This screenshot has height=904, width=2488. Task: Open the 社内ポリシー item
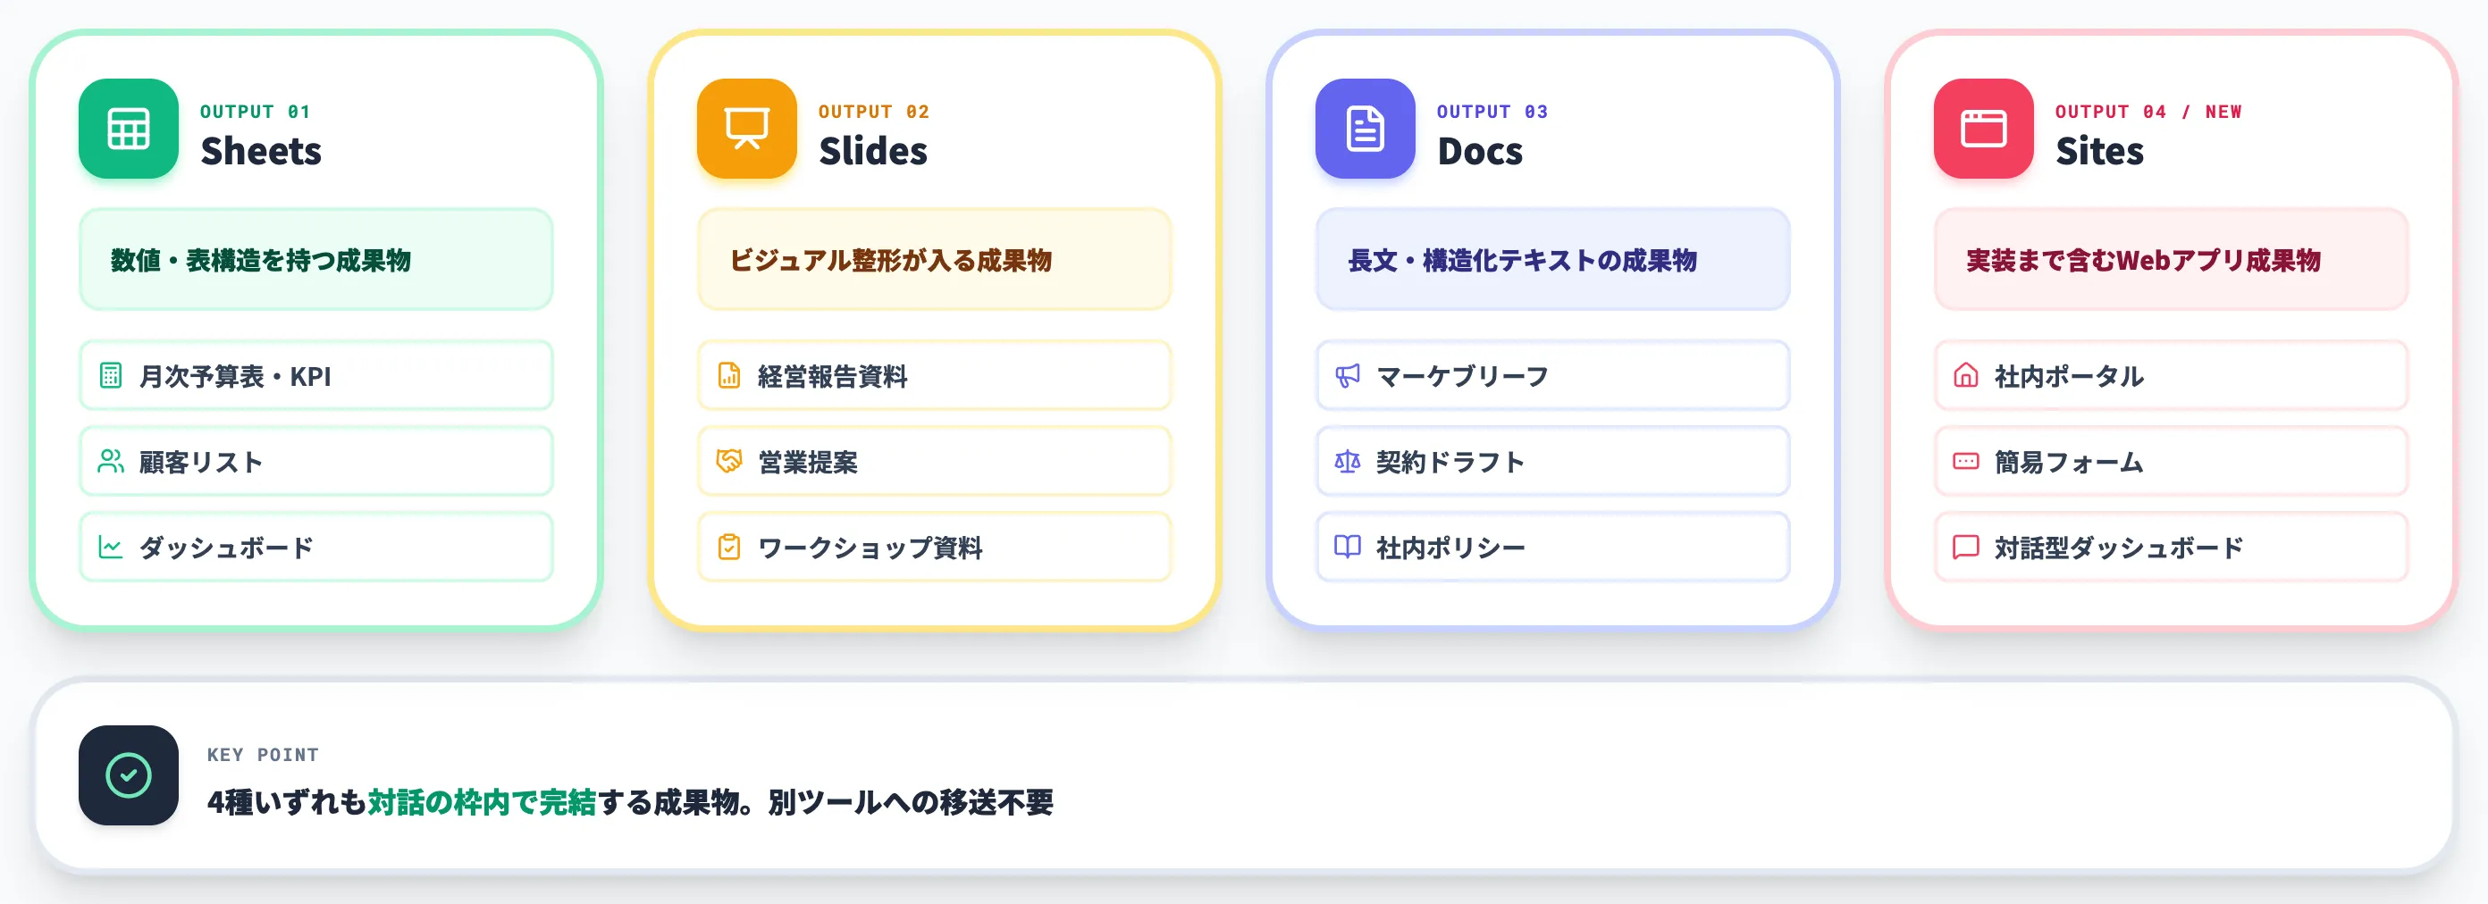[x=1552, y=548]
